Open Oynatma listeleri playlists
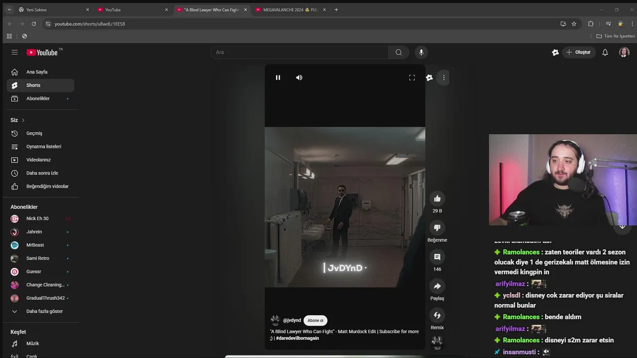The height and width of the screenshot is (358, 637). point(40,147)
